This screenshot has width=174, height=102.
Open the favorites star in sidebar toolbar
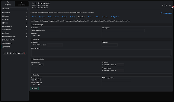pyautogui.click(x=13, y=53)
